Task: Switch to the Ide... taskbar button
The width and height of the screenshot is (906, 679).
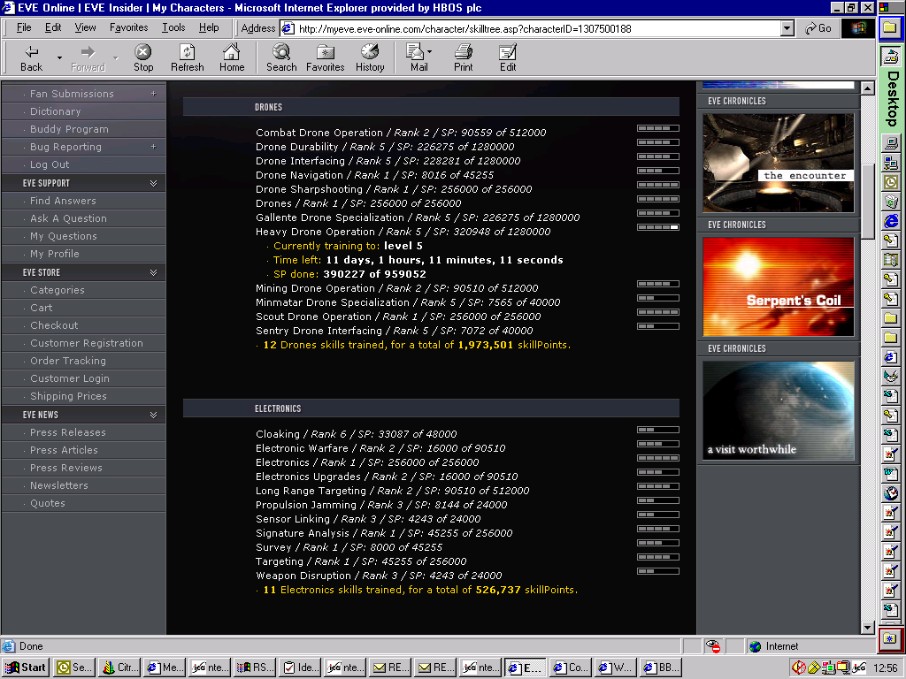Action: (300, 668)
